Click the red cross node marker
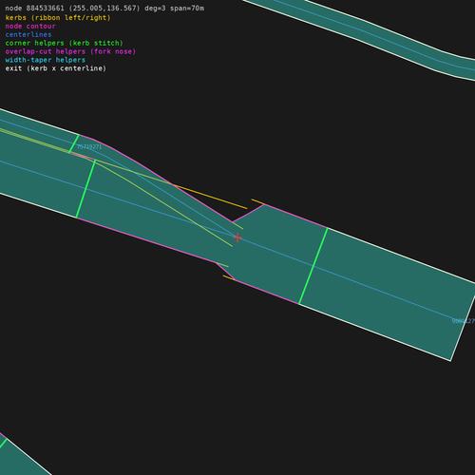Screen dimensions: 475x475 (237, 237)
